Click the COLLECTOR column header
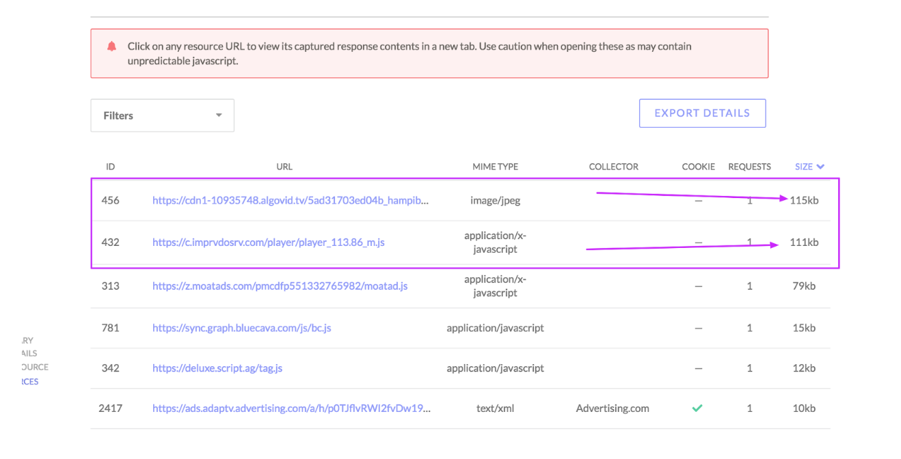Viewport: 901px width, 459px height. (x=613, y=167)
